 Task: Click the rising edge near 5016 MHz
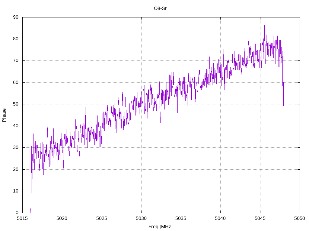tap(31, 186)
